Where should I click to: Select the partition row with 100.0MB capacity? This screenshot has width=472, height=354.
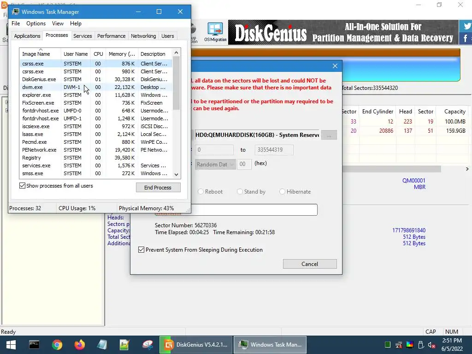click(406, 122)
